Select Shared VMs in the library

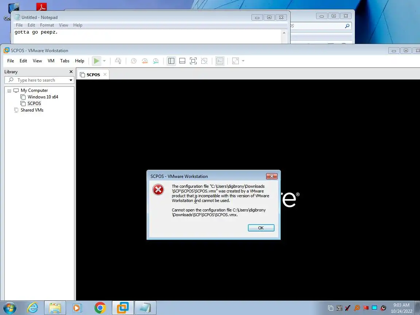click(32, 110)
